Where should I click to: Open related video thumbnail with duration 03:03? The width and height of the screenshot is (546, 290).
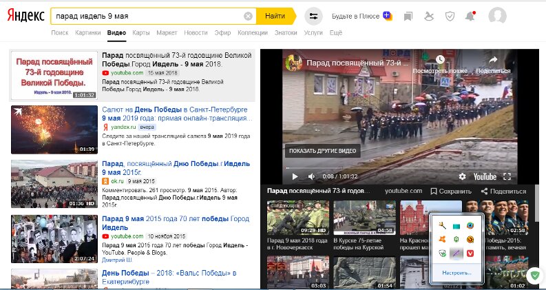(x=297, y=273)
